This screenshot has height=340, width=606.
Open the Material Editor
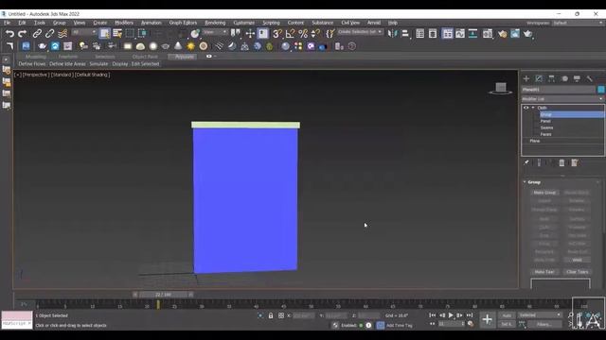488,34
